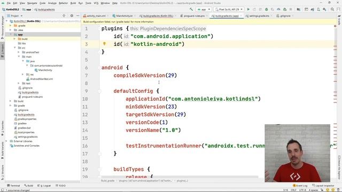Click the green Debug bug icon
This screenshot has width=342, height=192.
point(266,10)
